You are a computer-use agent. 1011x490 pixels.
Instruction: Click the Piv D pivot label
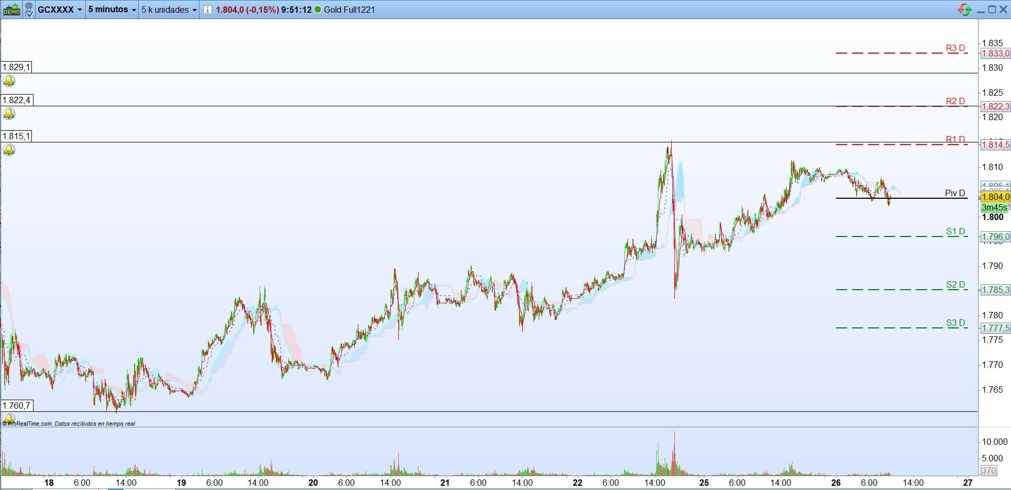pyautogui.click(x=955, y=193)
